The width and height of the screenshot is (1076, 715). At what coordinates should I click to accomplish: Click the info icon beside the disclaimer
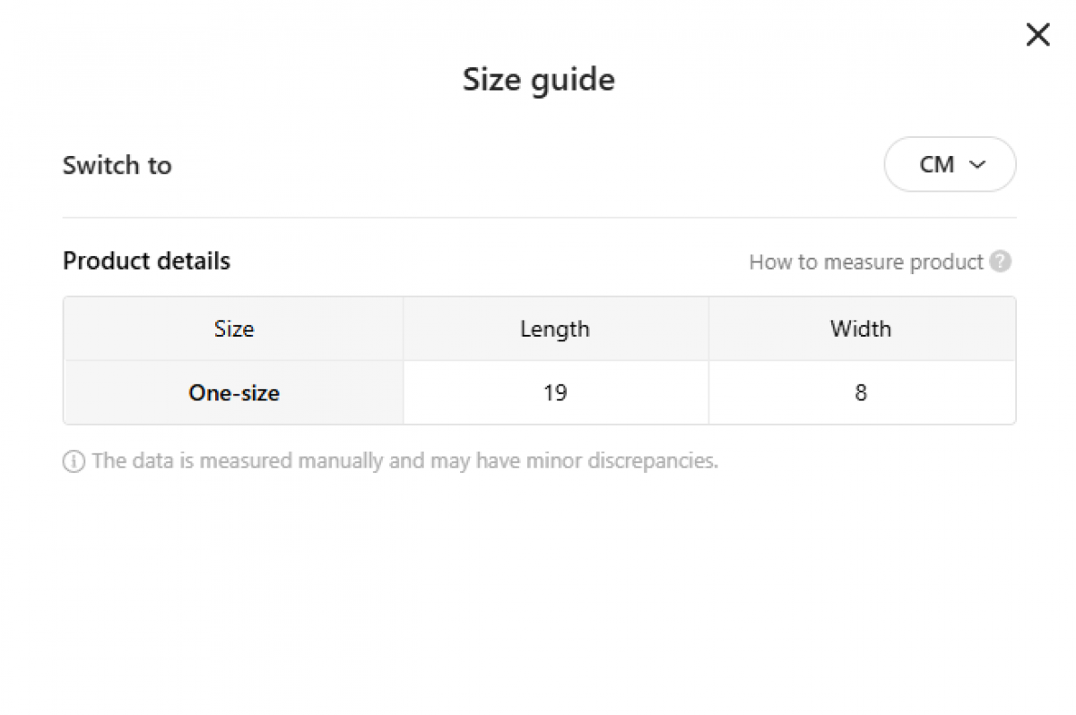pyautogui.click(x=74, y=461)
